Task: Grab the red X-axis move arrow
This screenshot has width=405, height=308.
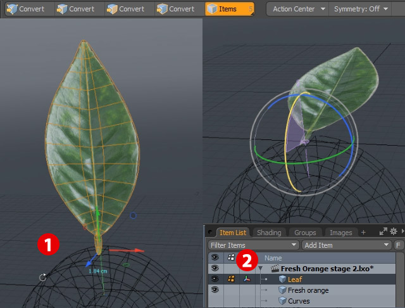Action: point(139,250)
